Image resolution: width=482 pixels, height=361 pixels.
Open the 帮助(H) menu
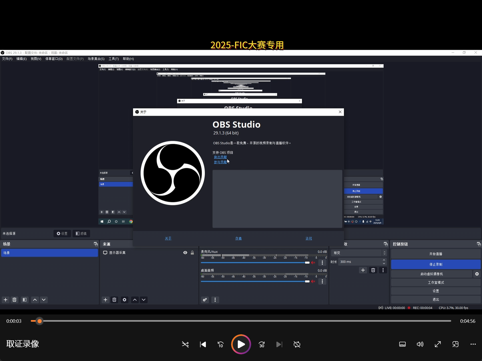(x=128, y=59)
